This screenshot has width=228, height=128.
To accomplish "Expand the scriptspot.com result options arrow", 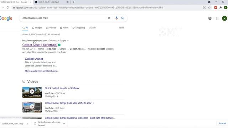I will [x=68, y=41].
